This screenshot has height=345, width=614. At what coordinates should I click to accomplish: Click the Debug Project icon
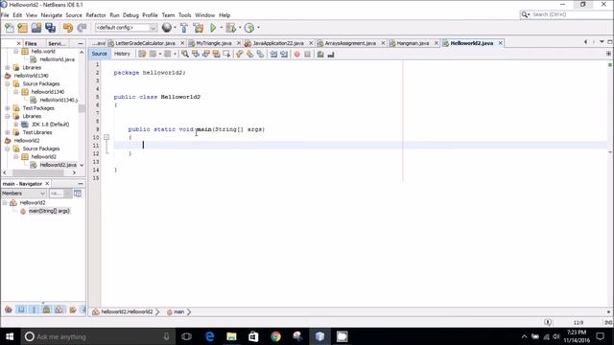click(x=231, y=28)
